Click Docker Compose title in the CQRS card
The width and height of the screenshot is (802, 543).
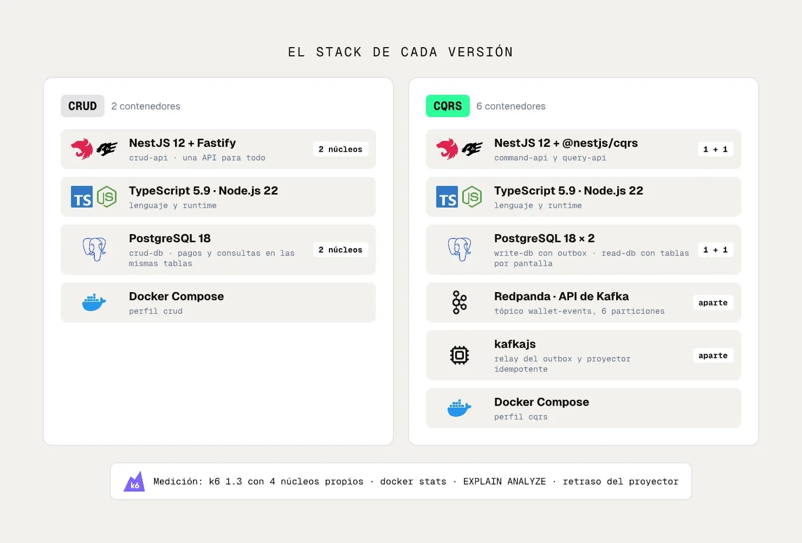click(541, 402)
